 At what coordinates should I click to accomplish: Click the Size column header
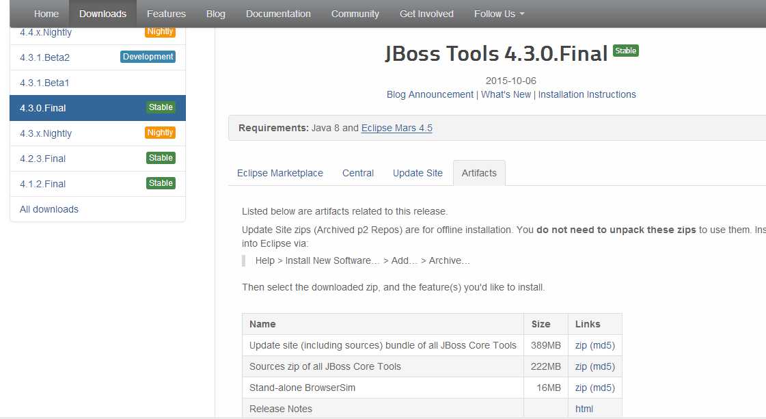point(546,324)
